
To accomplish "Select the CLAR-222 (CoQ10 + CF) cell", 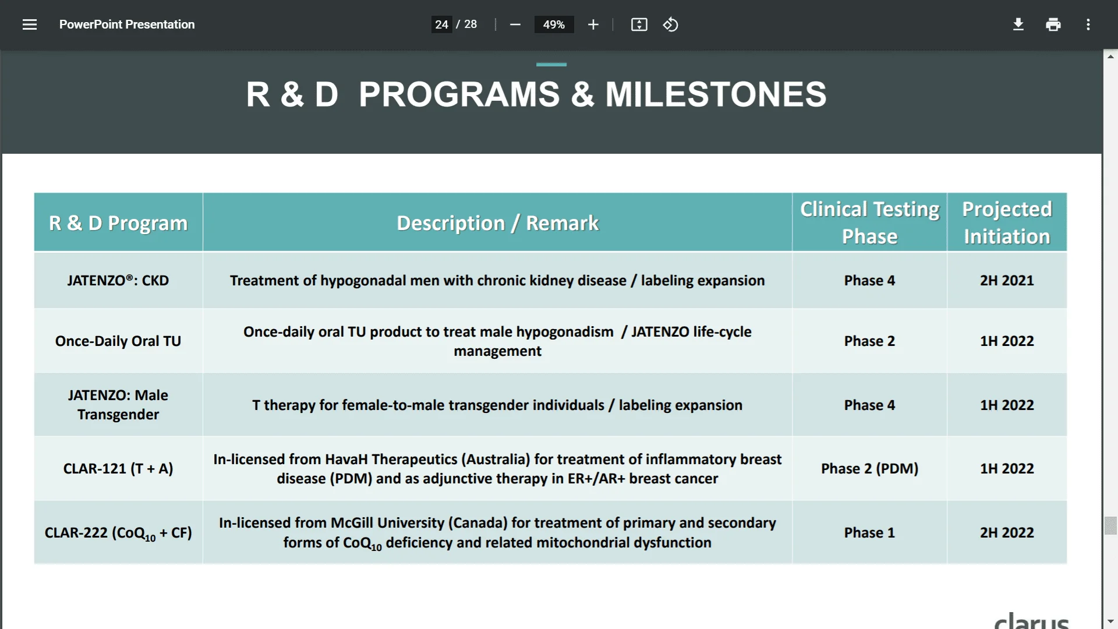I will 118,532.
